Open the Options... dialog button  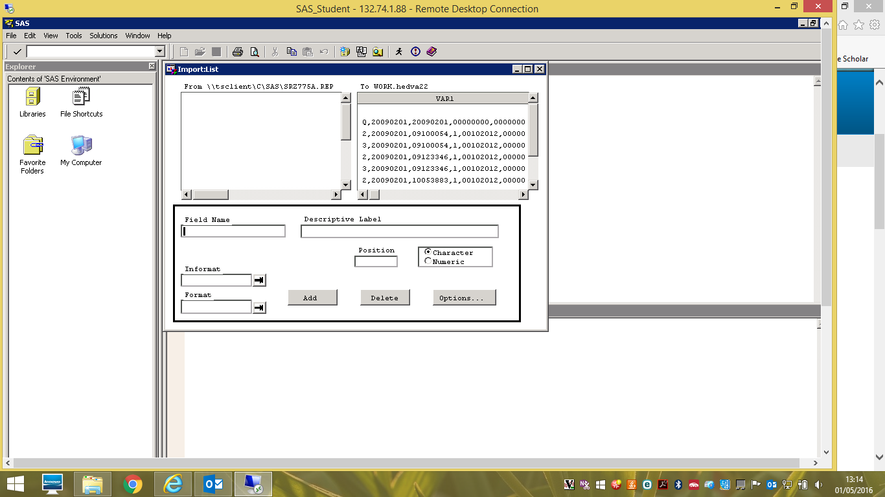(465, 297)
